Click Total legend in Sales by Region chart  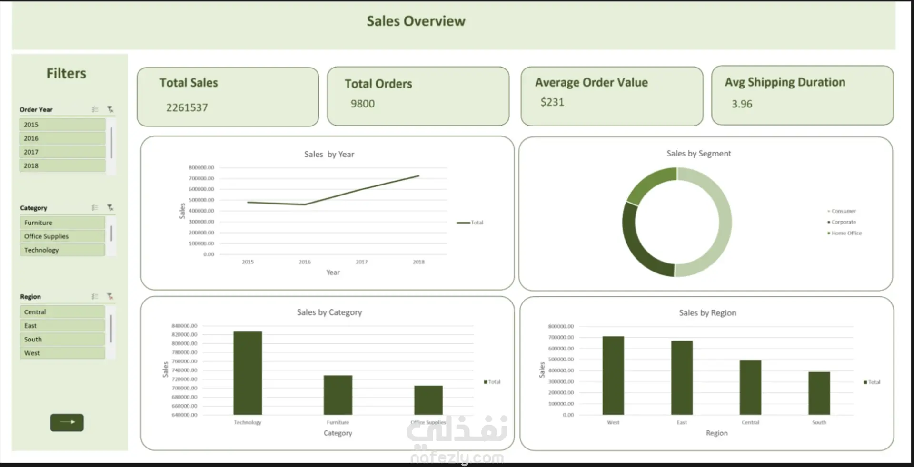(x=872, y=382)
